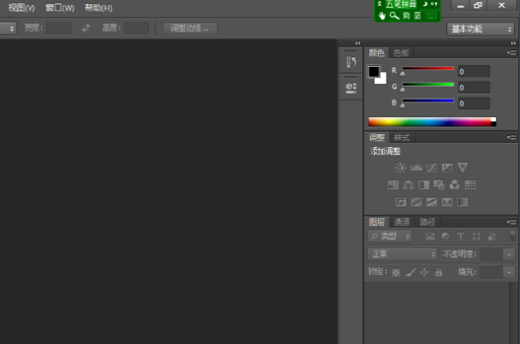The width and height of the screenshot is (520, 344).
Task: Click the 调整边缘 button
Action: (190, 29)
